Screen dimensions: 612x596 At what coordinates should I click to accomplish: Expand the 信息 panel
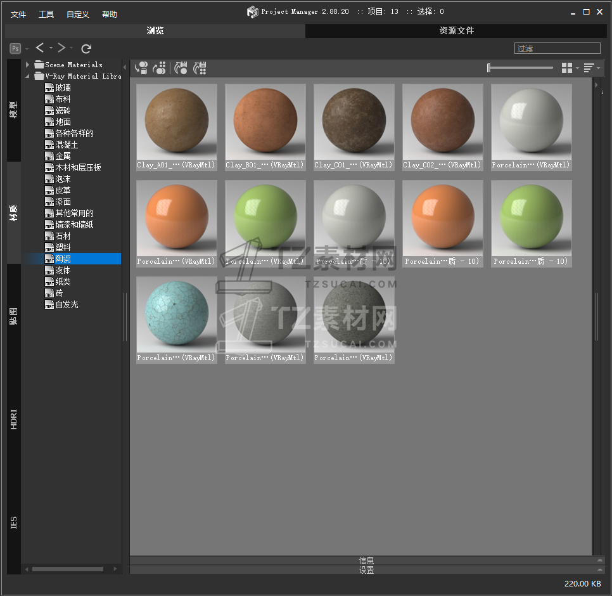point(366,560)
